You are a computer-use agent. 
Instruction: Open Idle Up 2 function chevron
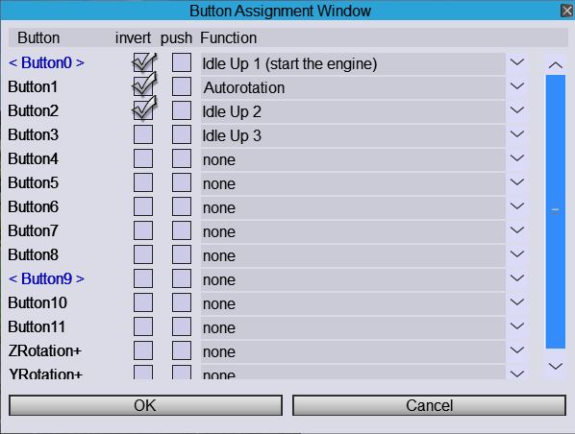(x=517, y=110)
